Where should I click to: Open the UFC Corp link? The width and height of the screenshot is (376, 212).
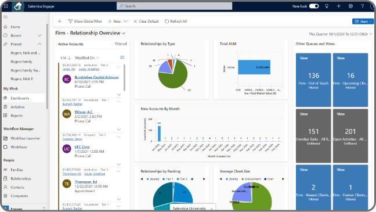pyautogui.click(x=82, y=147)
